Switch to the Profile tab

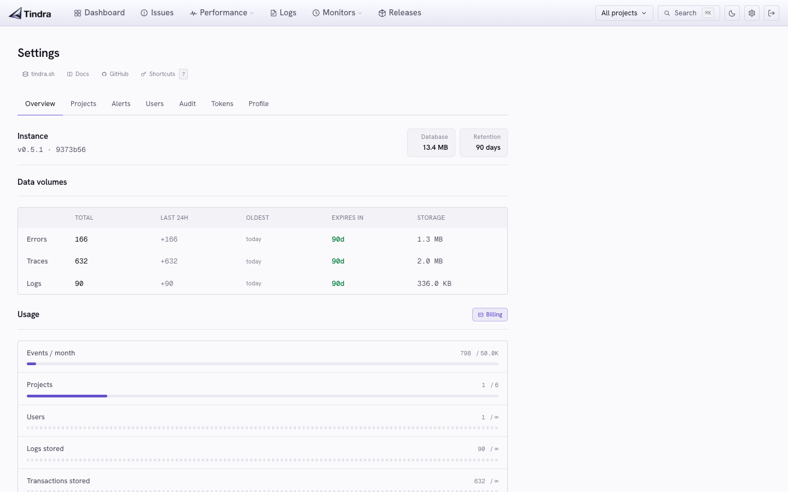[x=259, y=104]
